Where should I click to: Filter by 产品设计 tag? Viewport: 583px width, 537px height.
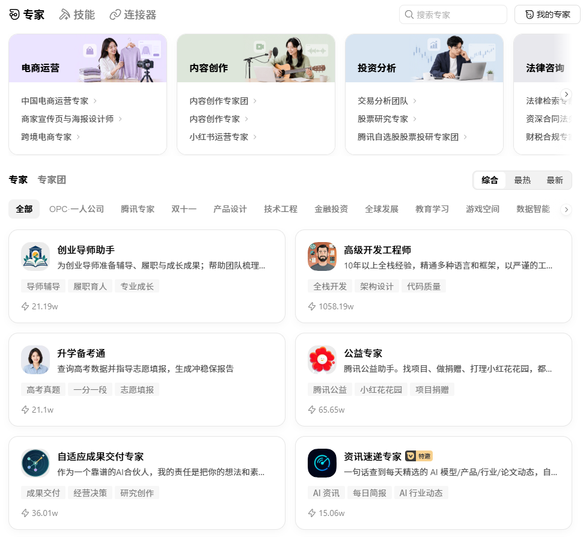tap(230, 209)
